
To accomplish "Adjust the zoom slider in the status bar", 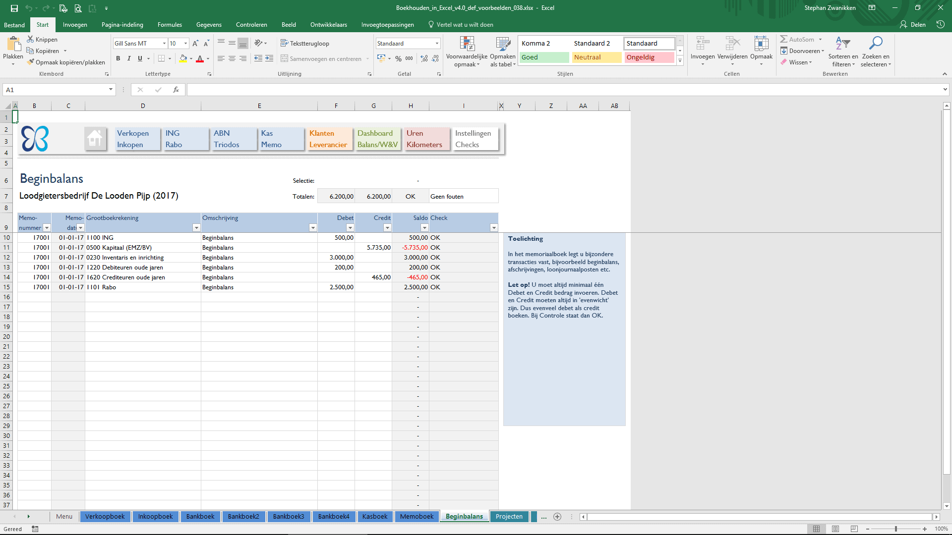I will coord(895,528).
